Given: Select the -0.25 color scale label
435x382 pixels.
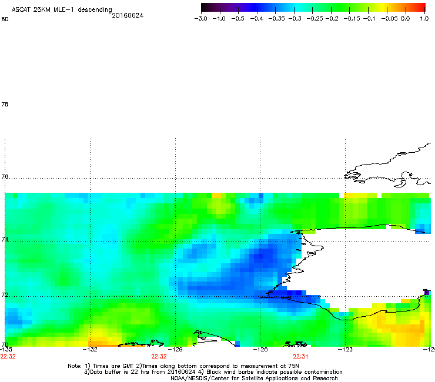Looking at the screenshot, I should (315, 19).
